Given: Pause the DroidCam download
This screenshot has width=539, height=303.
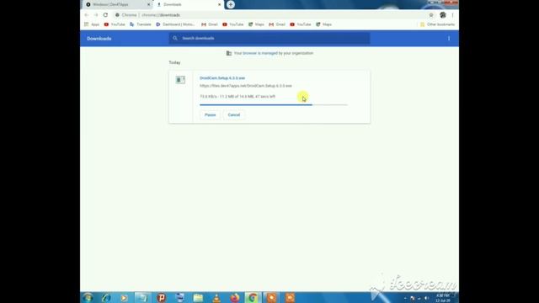Looking at the screenshot, I should point(210,114).
